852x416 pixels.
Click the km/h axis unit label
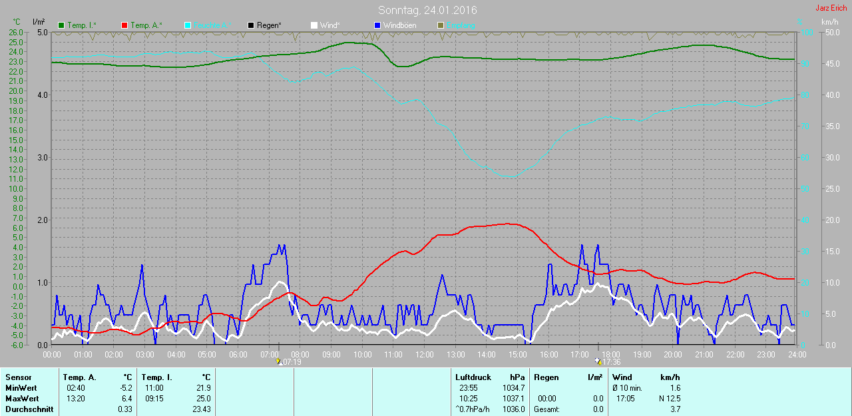[x=829, y=22]
